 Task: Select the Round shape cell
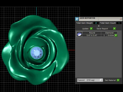92,33
